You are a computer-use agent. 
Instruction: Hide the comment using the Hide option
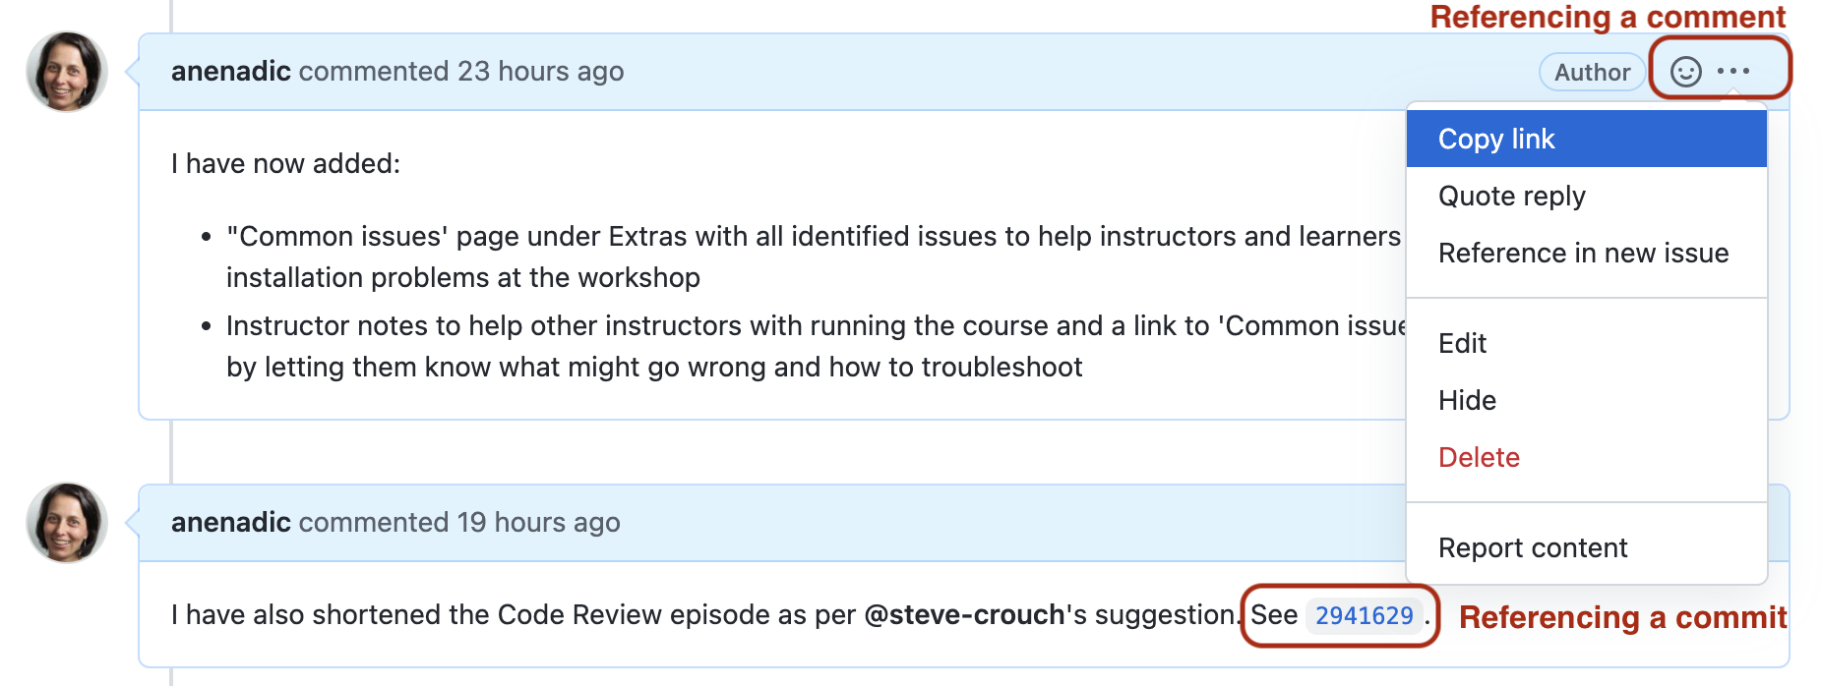[x=1468, y=400]
